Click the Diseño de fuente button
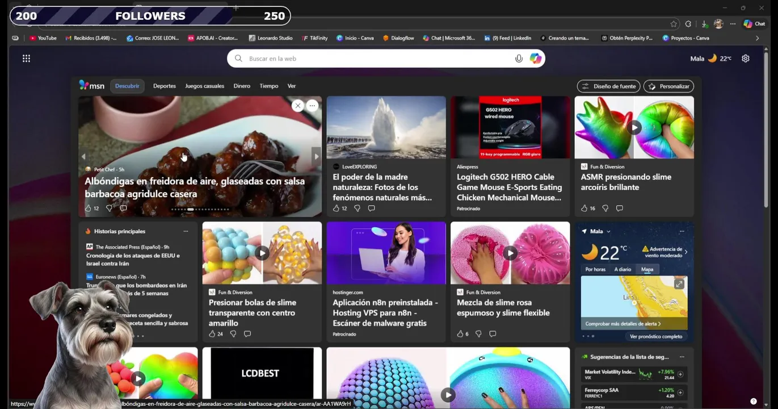Image resolution: width=778 pixels, height=409 pixels. pyautogui.click(x=608, y=86)
